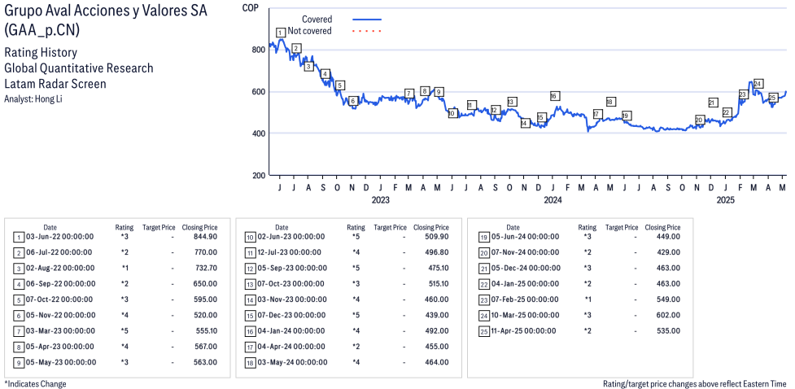Screen dimensions: 795x389
Task: Click the boxed number 7 in the first table
Action: (18, 331)
